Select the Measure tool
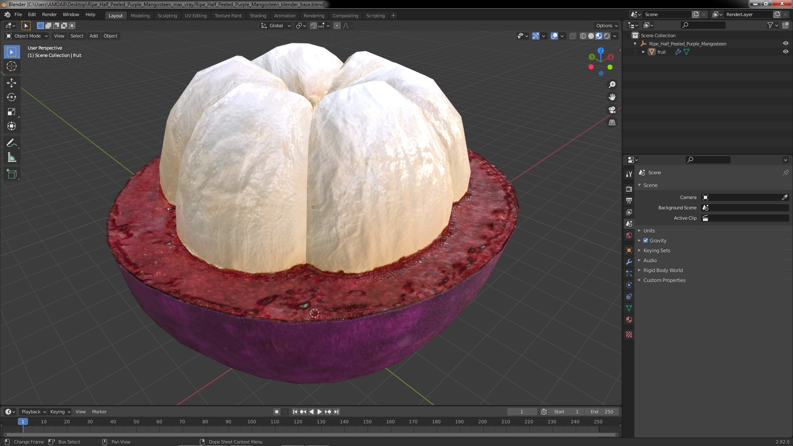The width and height of the screenshot is (793, 446). (x=12, y=157)
